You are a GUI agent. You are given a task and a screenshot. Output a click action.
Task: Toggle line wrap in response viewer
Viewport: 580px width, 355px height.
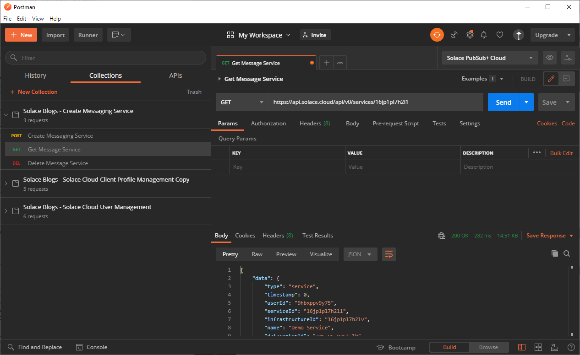(388, 254)
